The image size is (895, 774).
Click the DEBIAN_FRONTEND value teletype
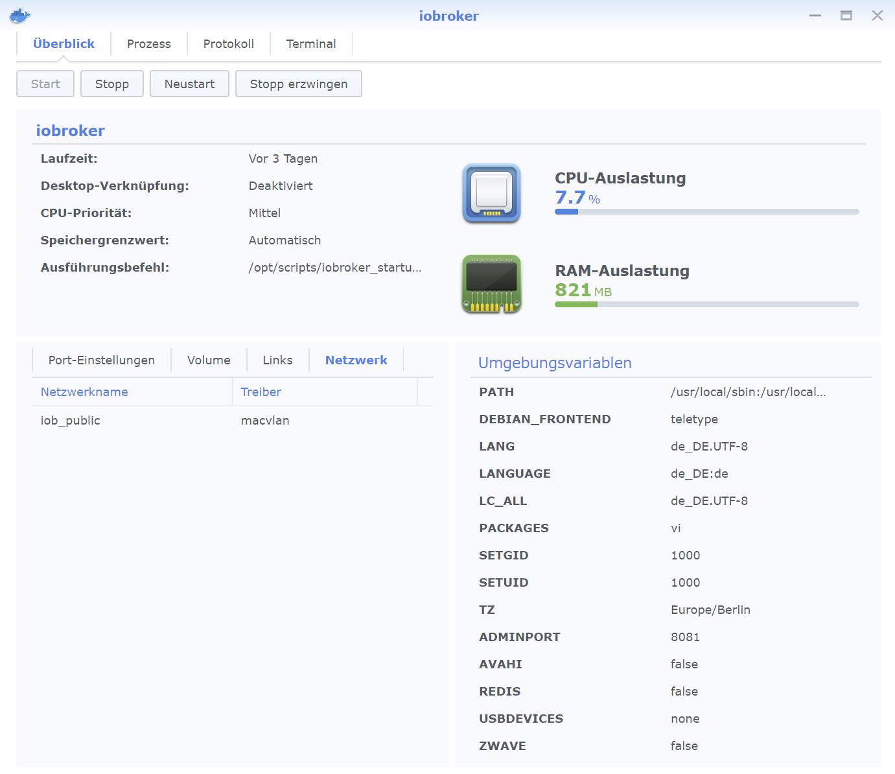pos(694,419)
